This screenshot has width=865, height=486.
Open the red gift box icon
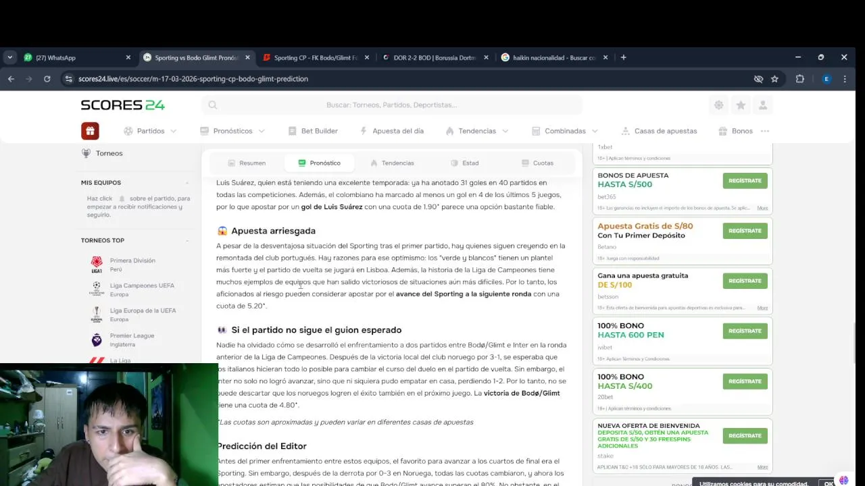click(90, 131)
